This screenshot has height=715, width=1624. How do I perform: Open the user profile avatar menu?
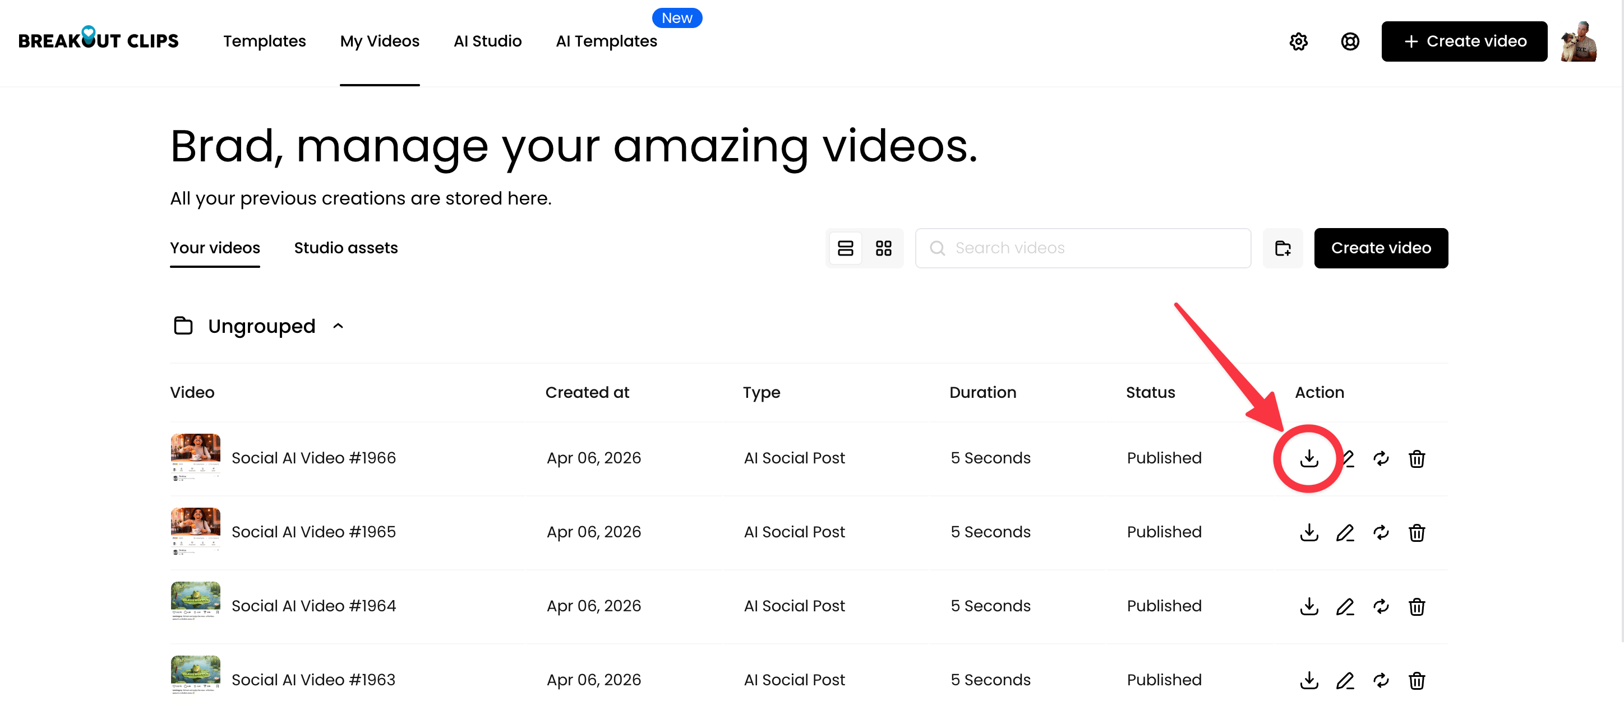point(1579,41)
